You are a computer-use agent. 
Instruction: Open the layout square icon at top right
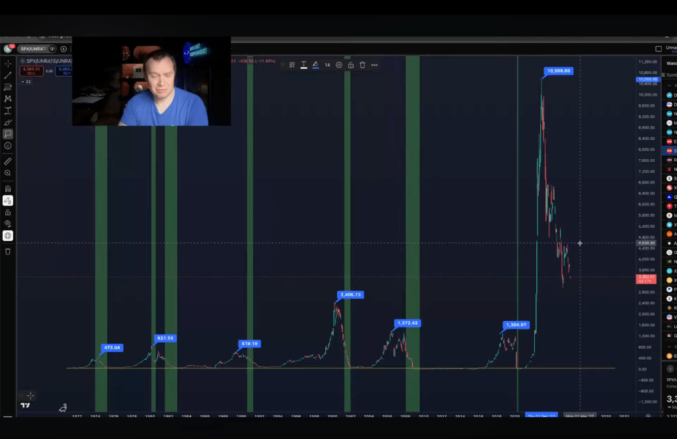658,49
